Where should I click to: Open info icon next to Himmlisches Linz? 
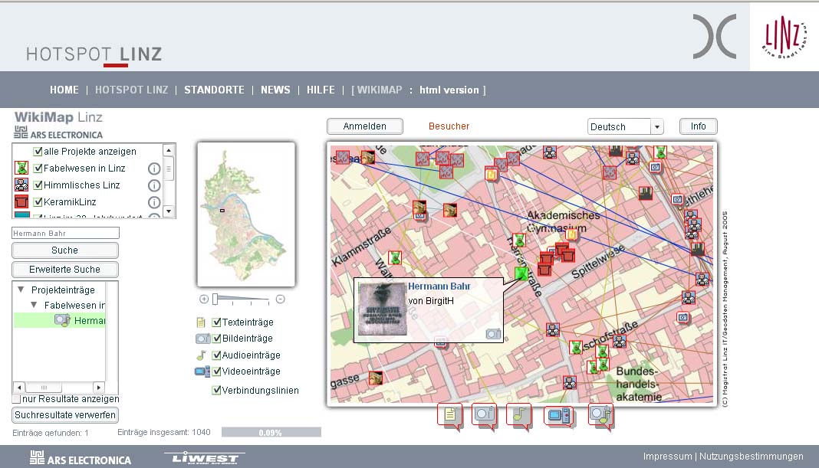click(x=153, y=185)
